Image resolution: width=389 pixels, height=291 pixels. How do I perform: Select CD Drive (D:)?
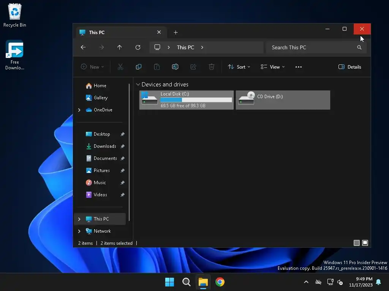(x=283, y=100)
